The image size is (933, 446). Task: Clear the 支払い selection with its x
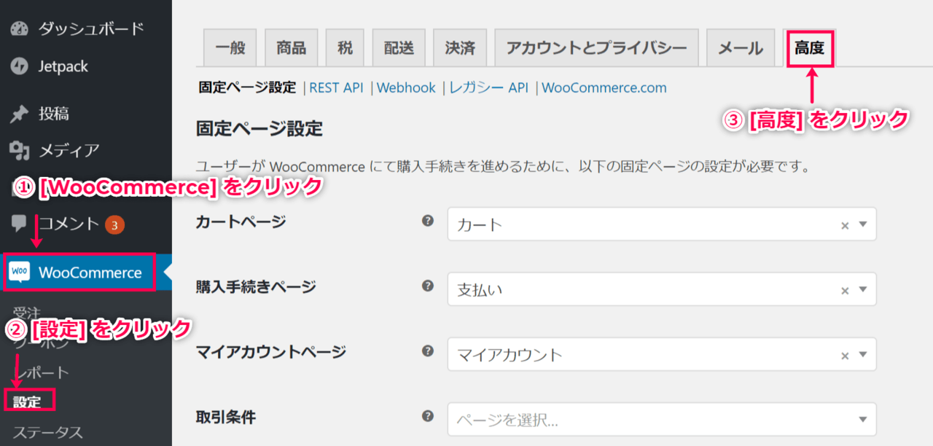(845, 291)
